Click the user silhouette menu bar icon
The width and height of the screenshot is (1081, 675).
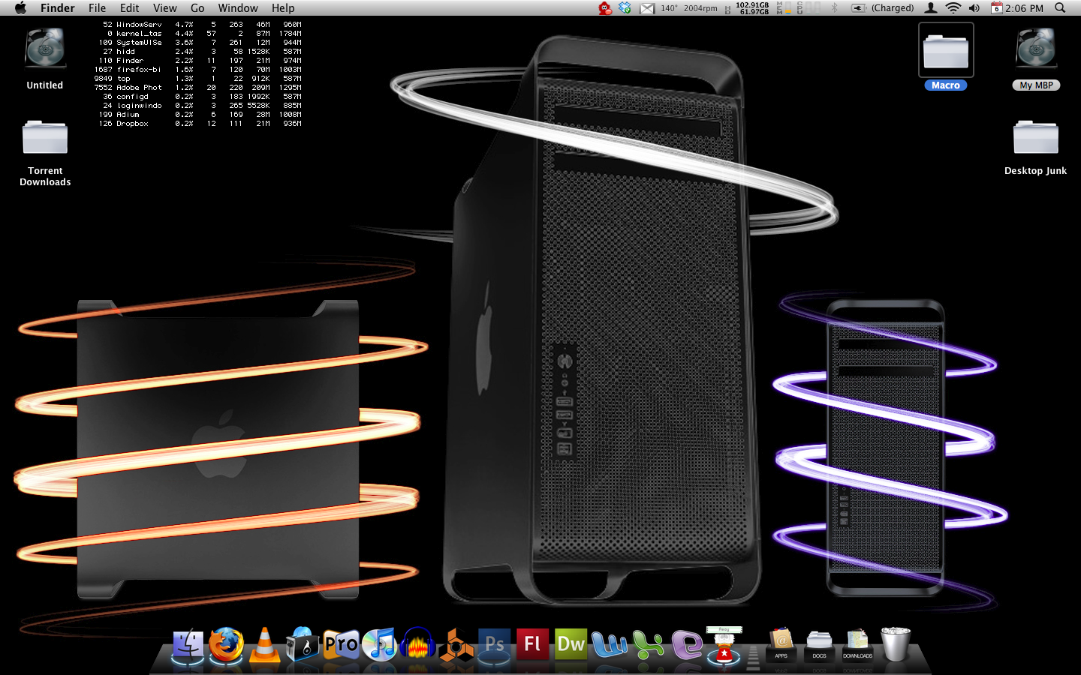[931, 8]
